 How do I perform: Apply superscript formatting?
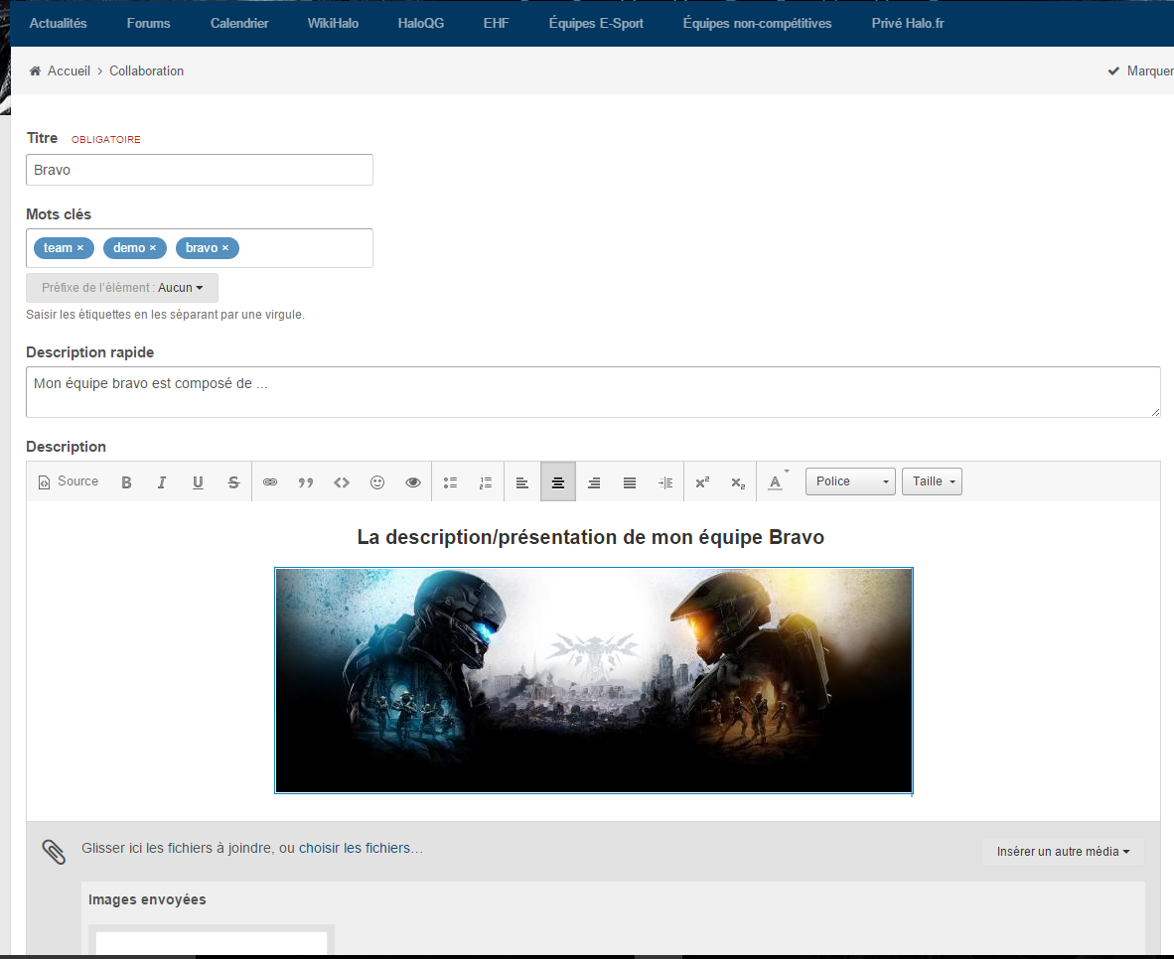pyautogui.click(x=702, y=482)
